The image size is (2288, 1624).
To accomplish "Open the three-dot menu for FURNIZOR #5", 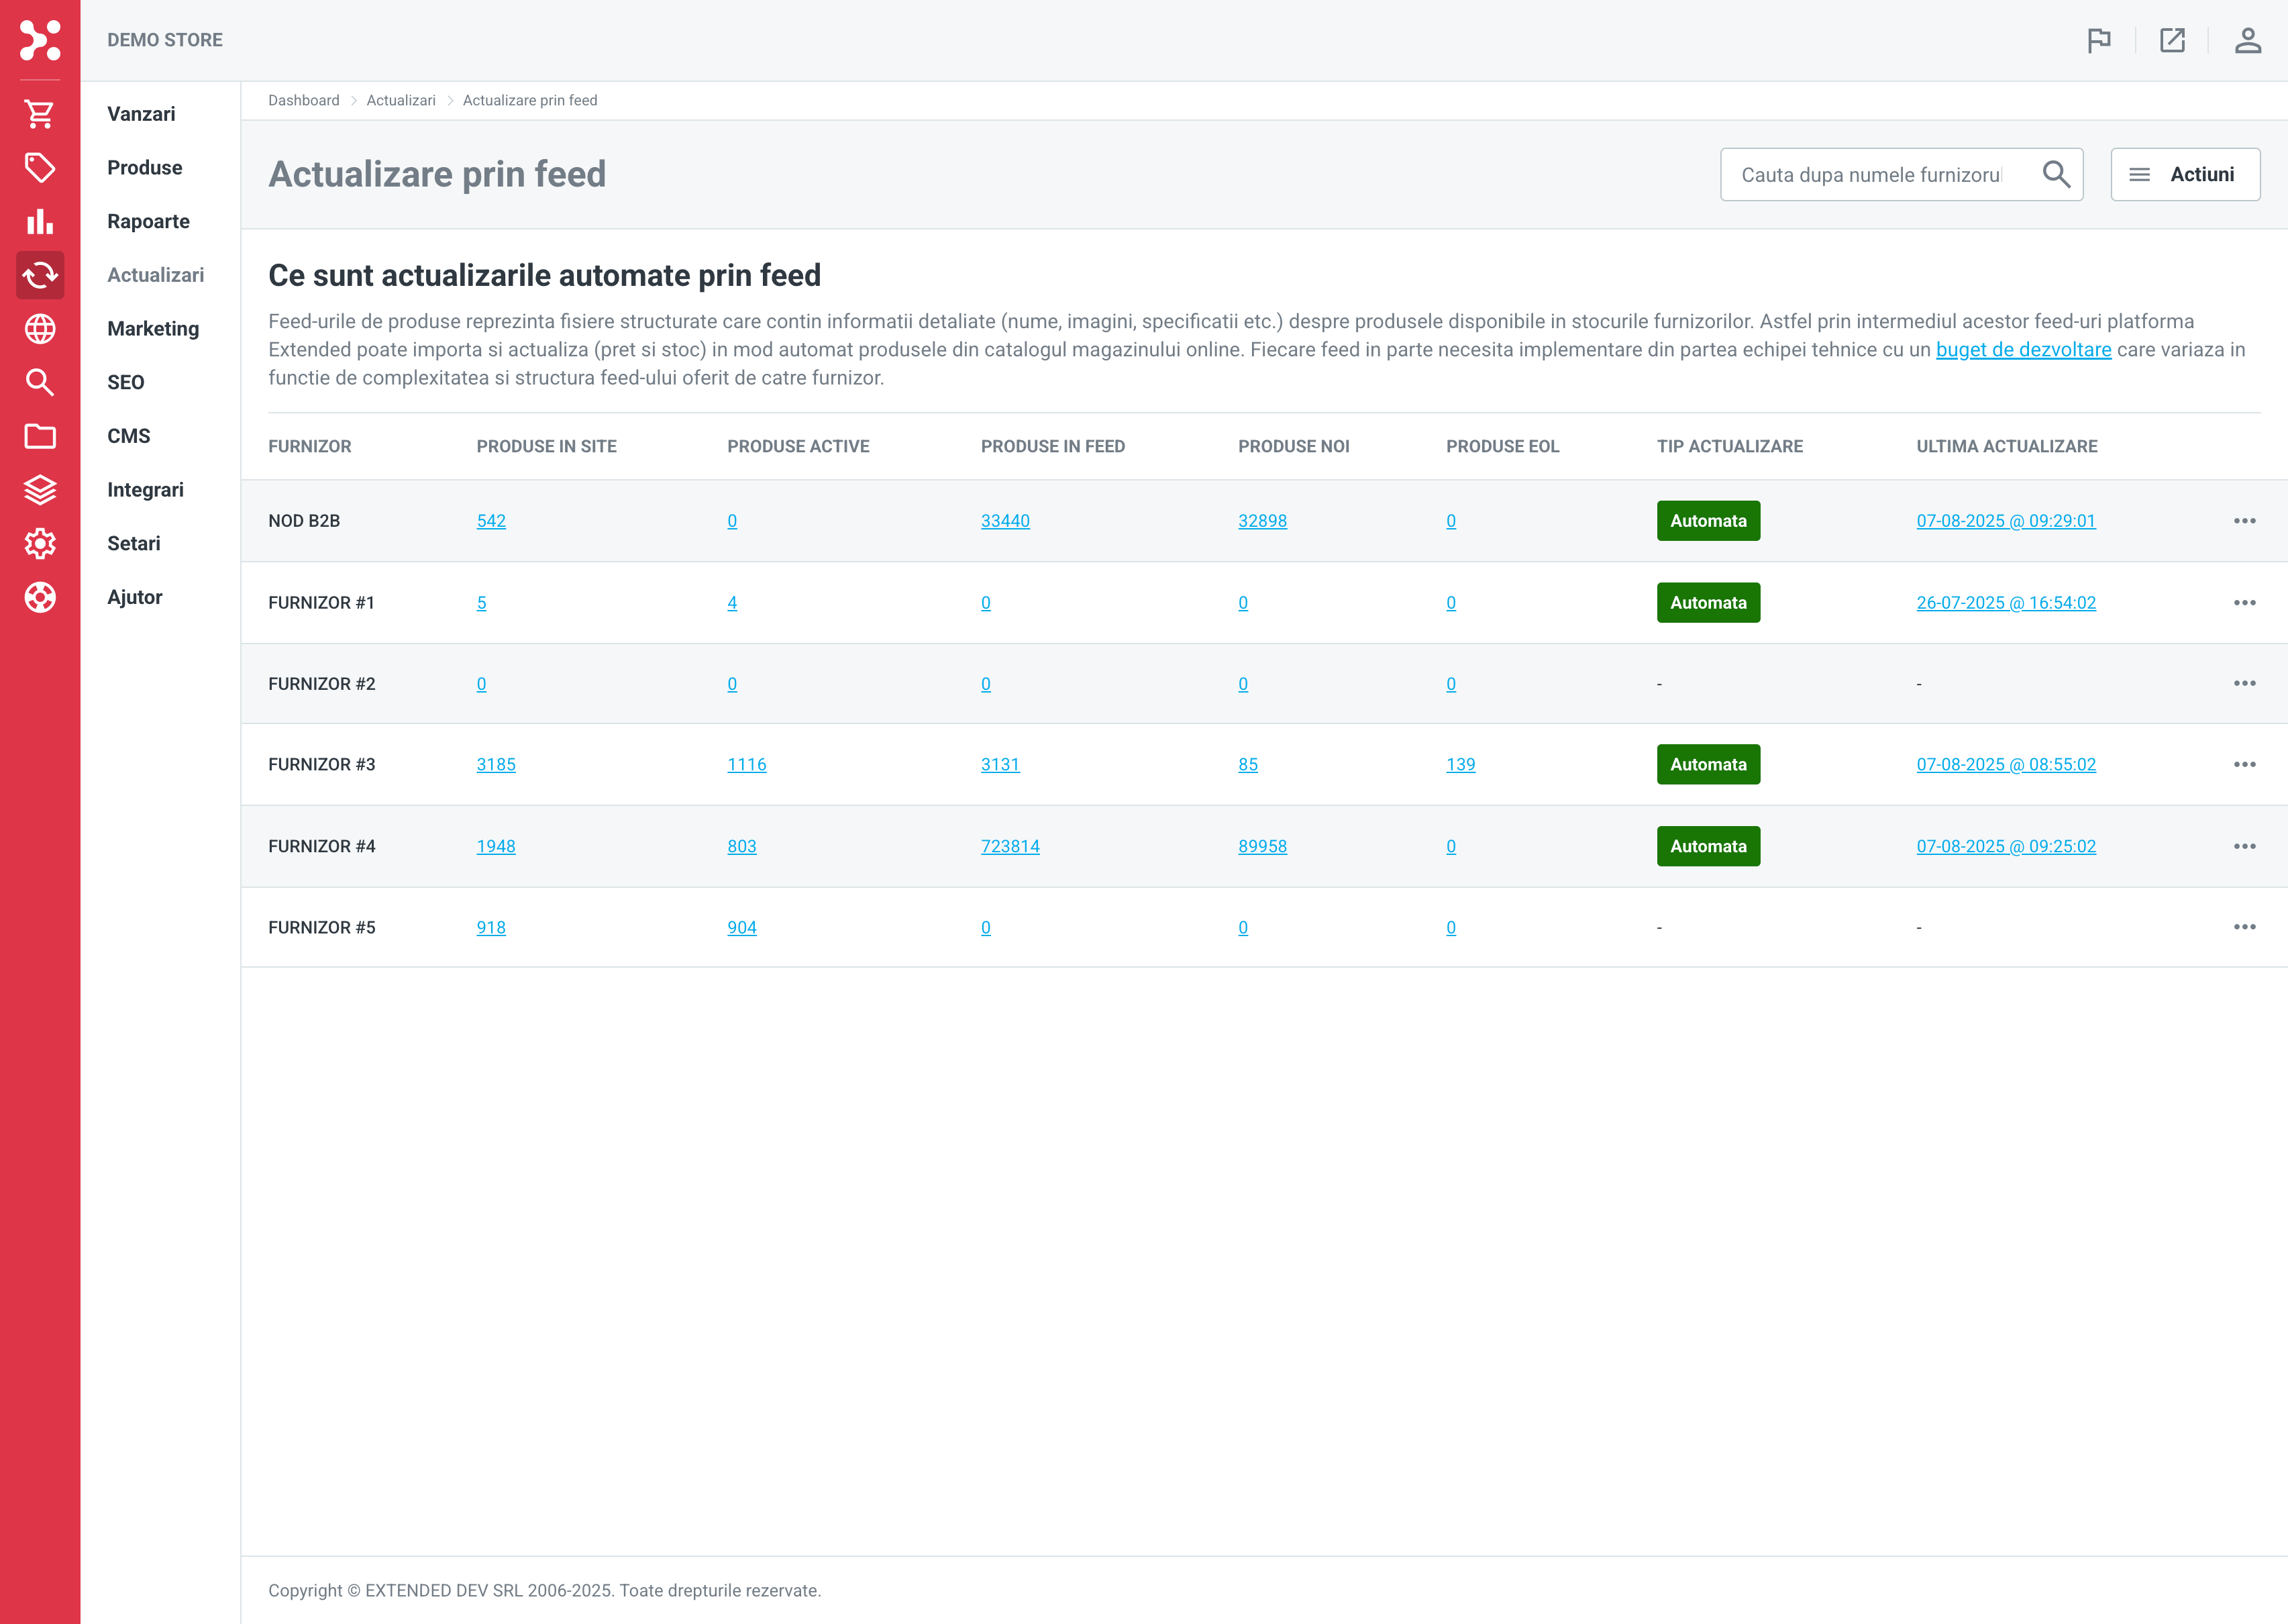I will click(x=2245, y=927).
